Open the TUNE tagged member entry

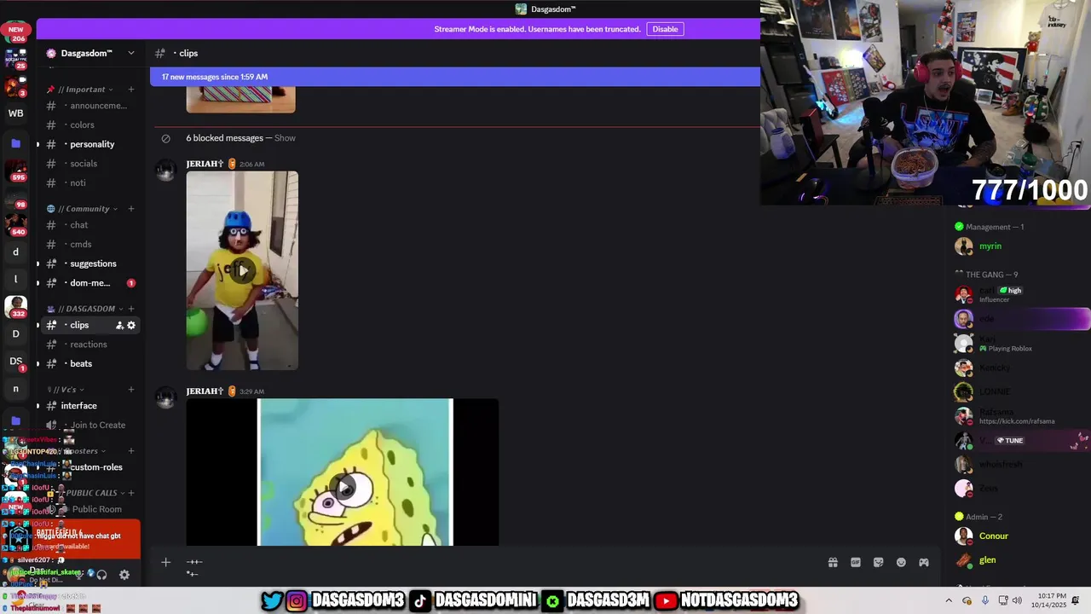(x=1020, y=441)
